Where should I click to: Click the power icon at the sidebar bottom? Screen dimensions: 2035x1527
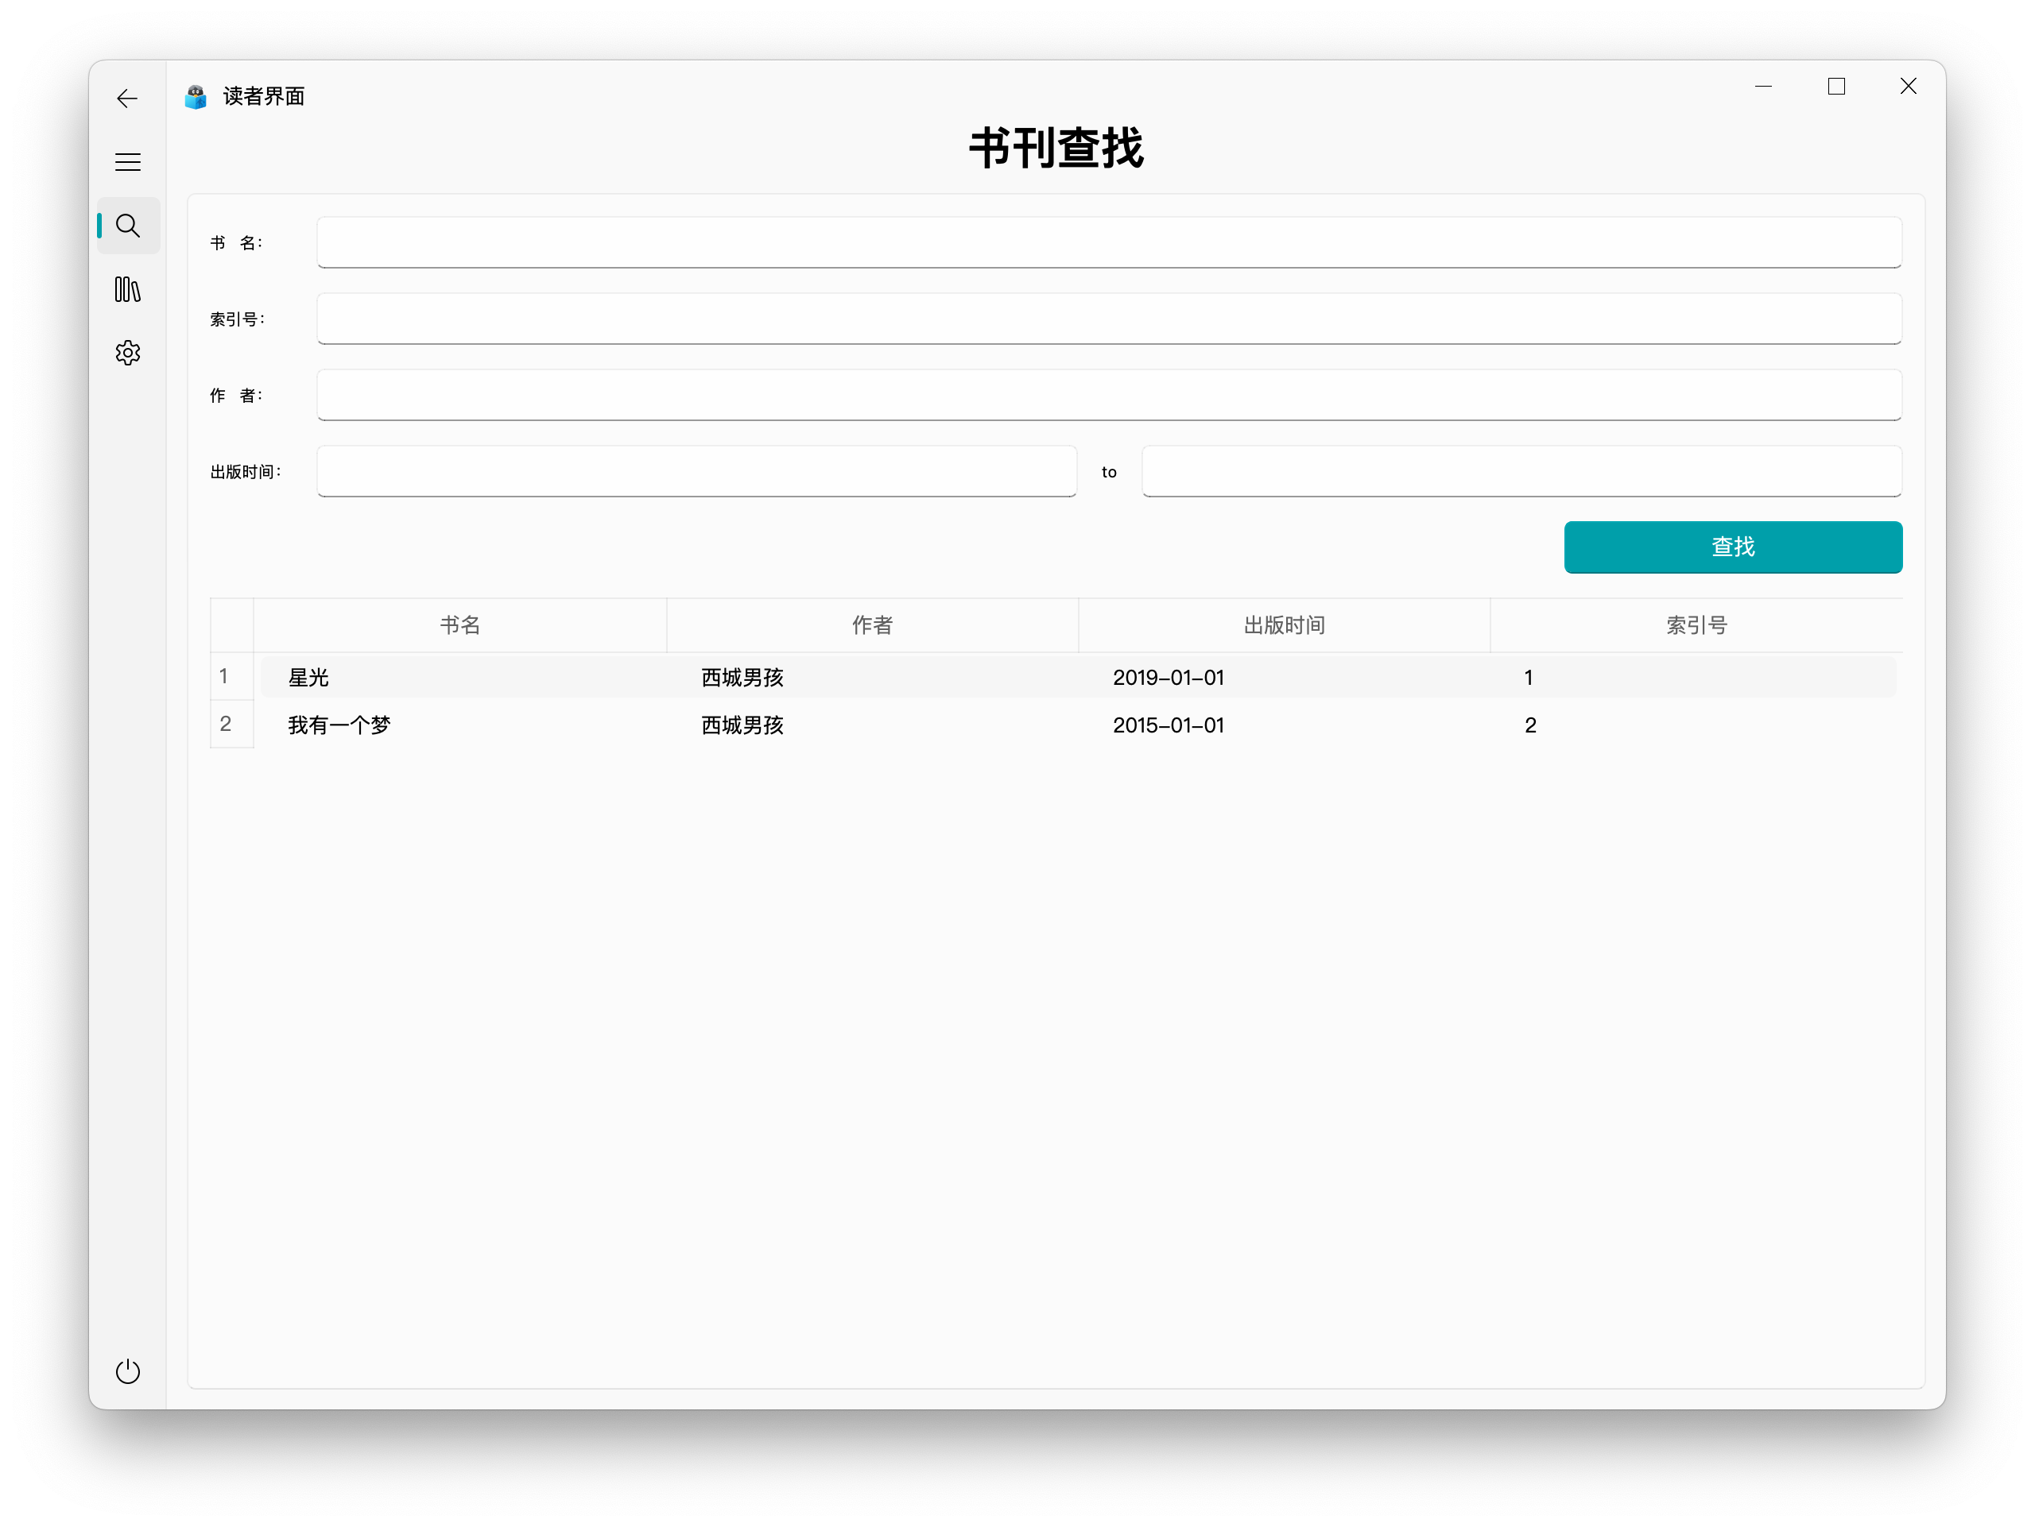coord(127,1370)
